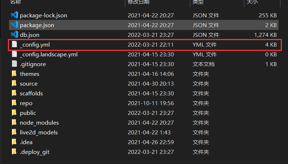288x164 pixels.
Task: Click the _config.yml document icon
Action: [x=14, y=45]
